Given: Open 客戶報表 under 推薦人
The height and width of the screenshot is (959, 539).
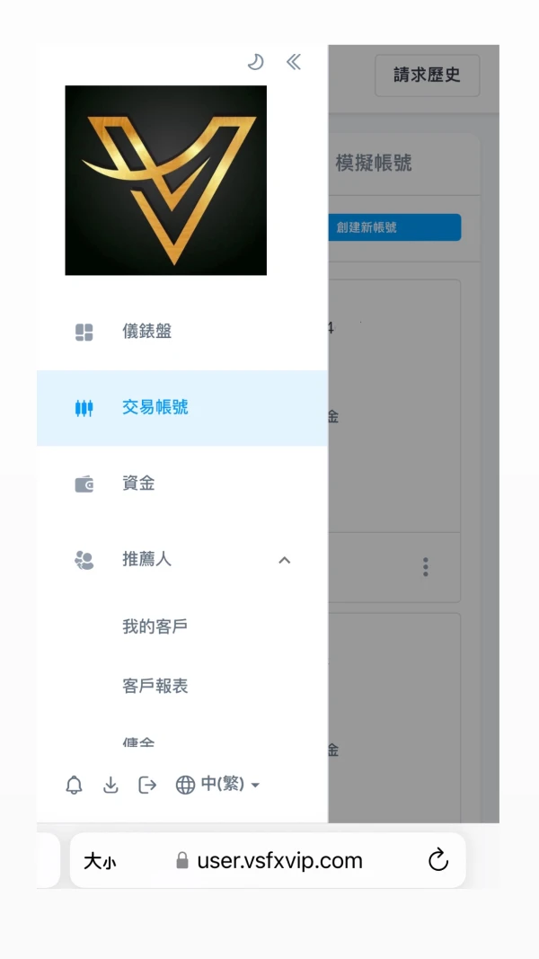Looking at the screenshot, I should [155, 687].
